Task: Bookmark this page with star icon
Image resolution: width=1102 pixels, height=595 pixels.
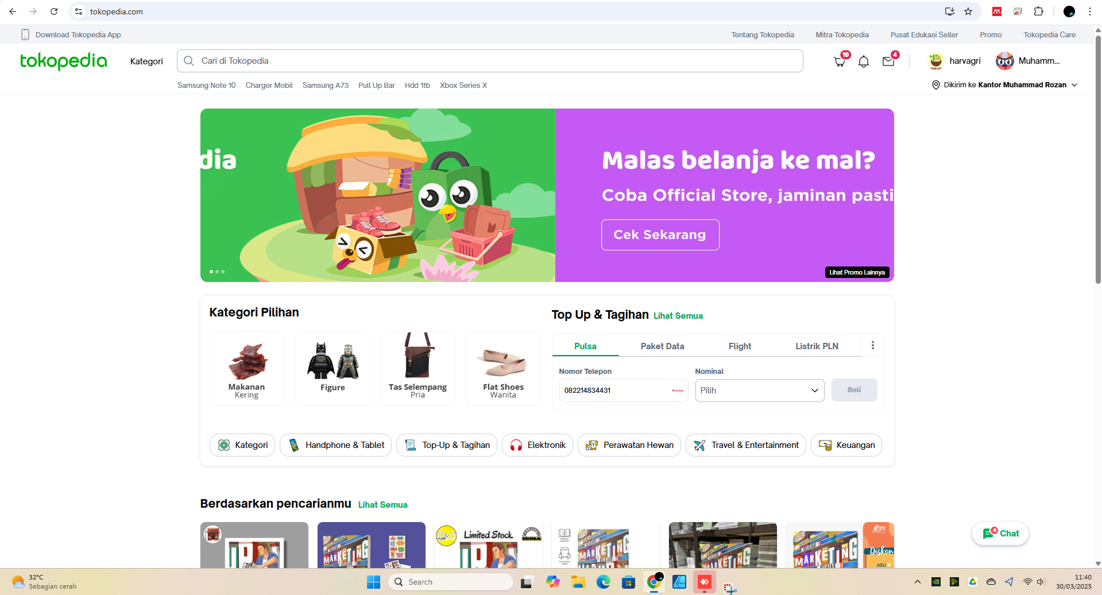Action: coord(968,11)
